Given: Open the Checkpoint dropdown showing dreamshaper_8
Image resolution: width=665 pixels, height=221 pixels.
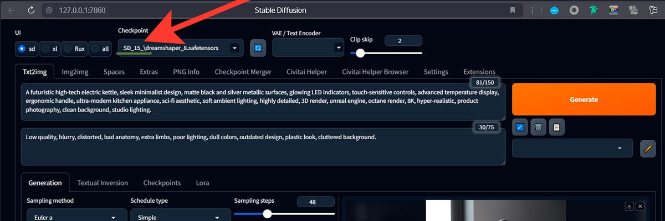Looking at the screenshot, I should (x=180, y=48).
